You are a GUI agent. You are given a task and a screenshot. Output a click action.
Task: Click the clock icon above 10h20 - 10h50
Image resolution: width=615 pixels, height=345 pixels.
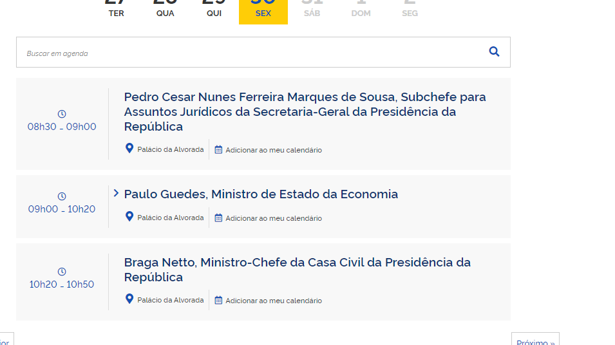62,272
